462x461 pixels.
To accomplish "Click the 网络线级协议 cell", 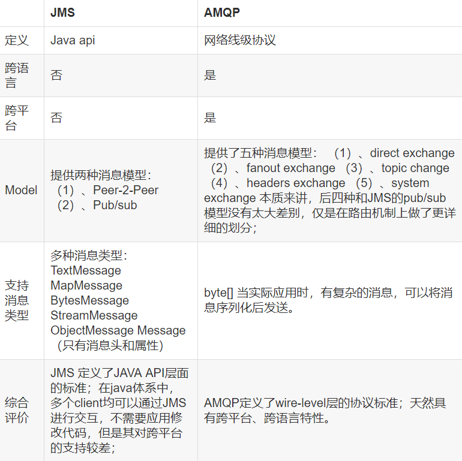I will [240, 40].
